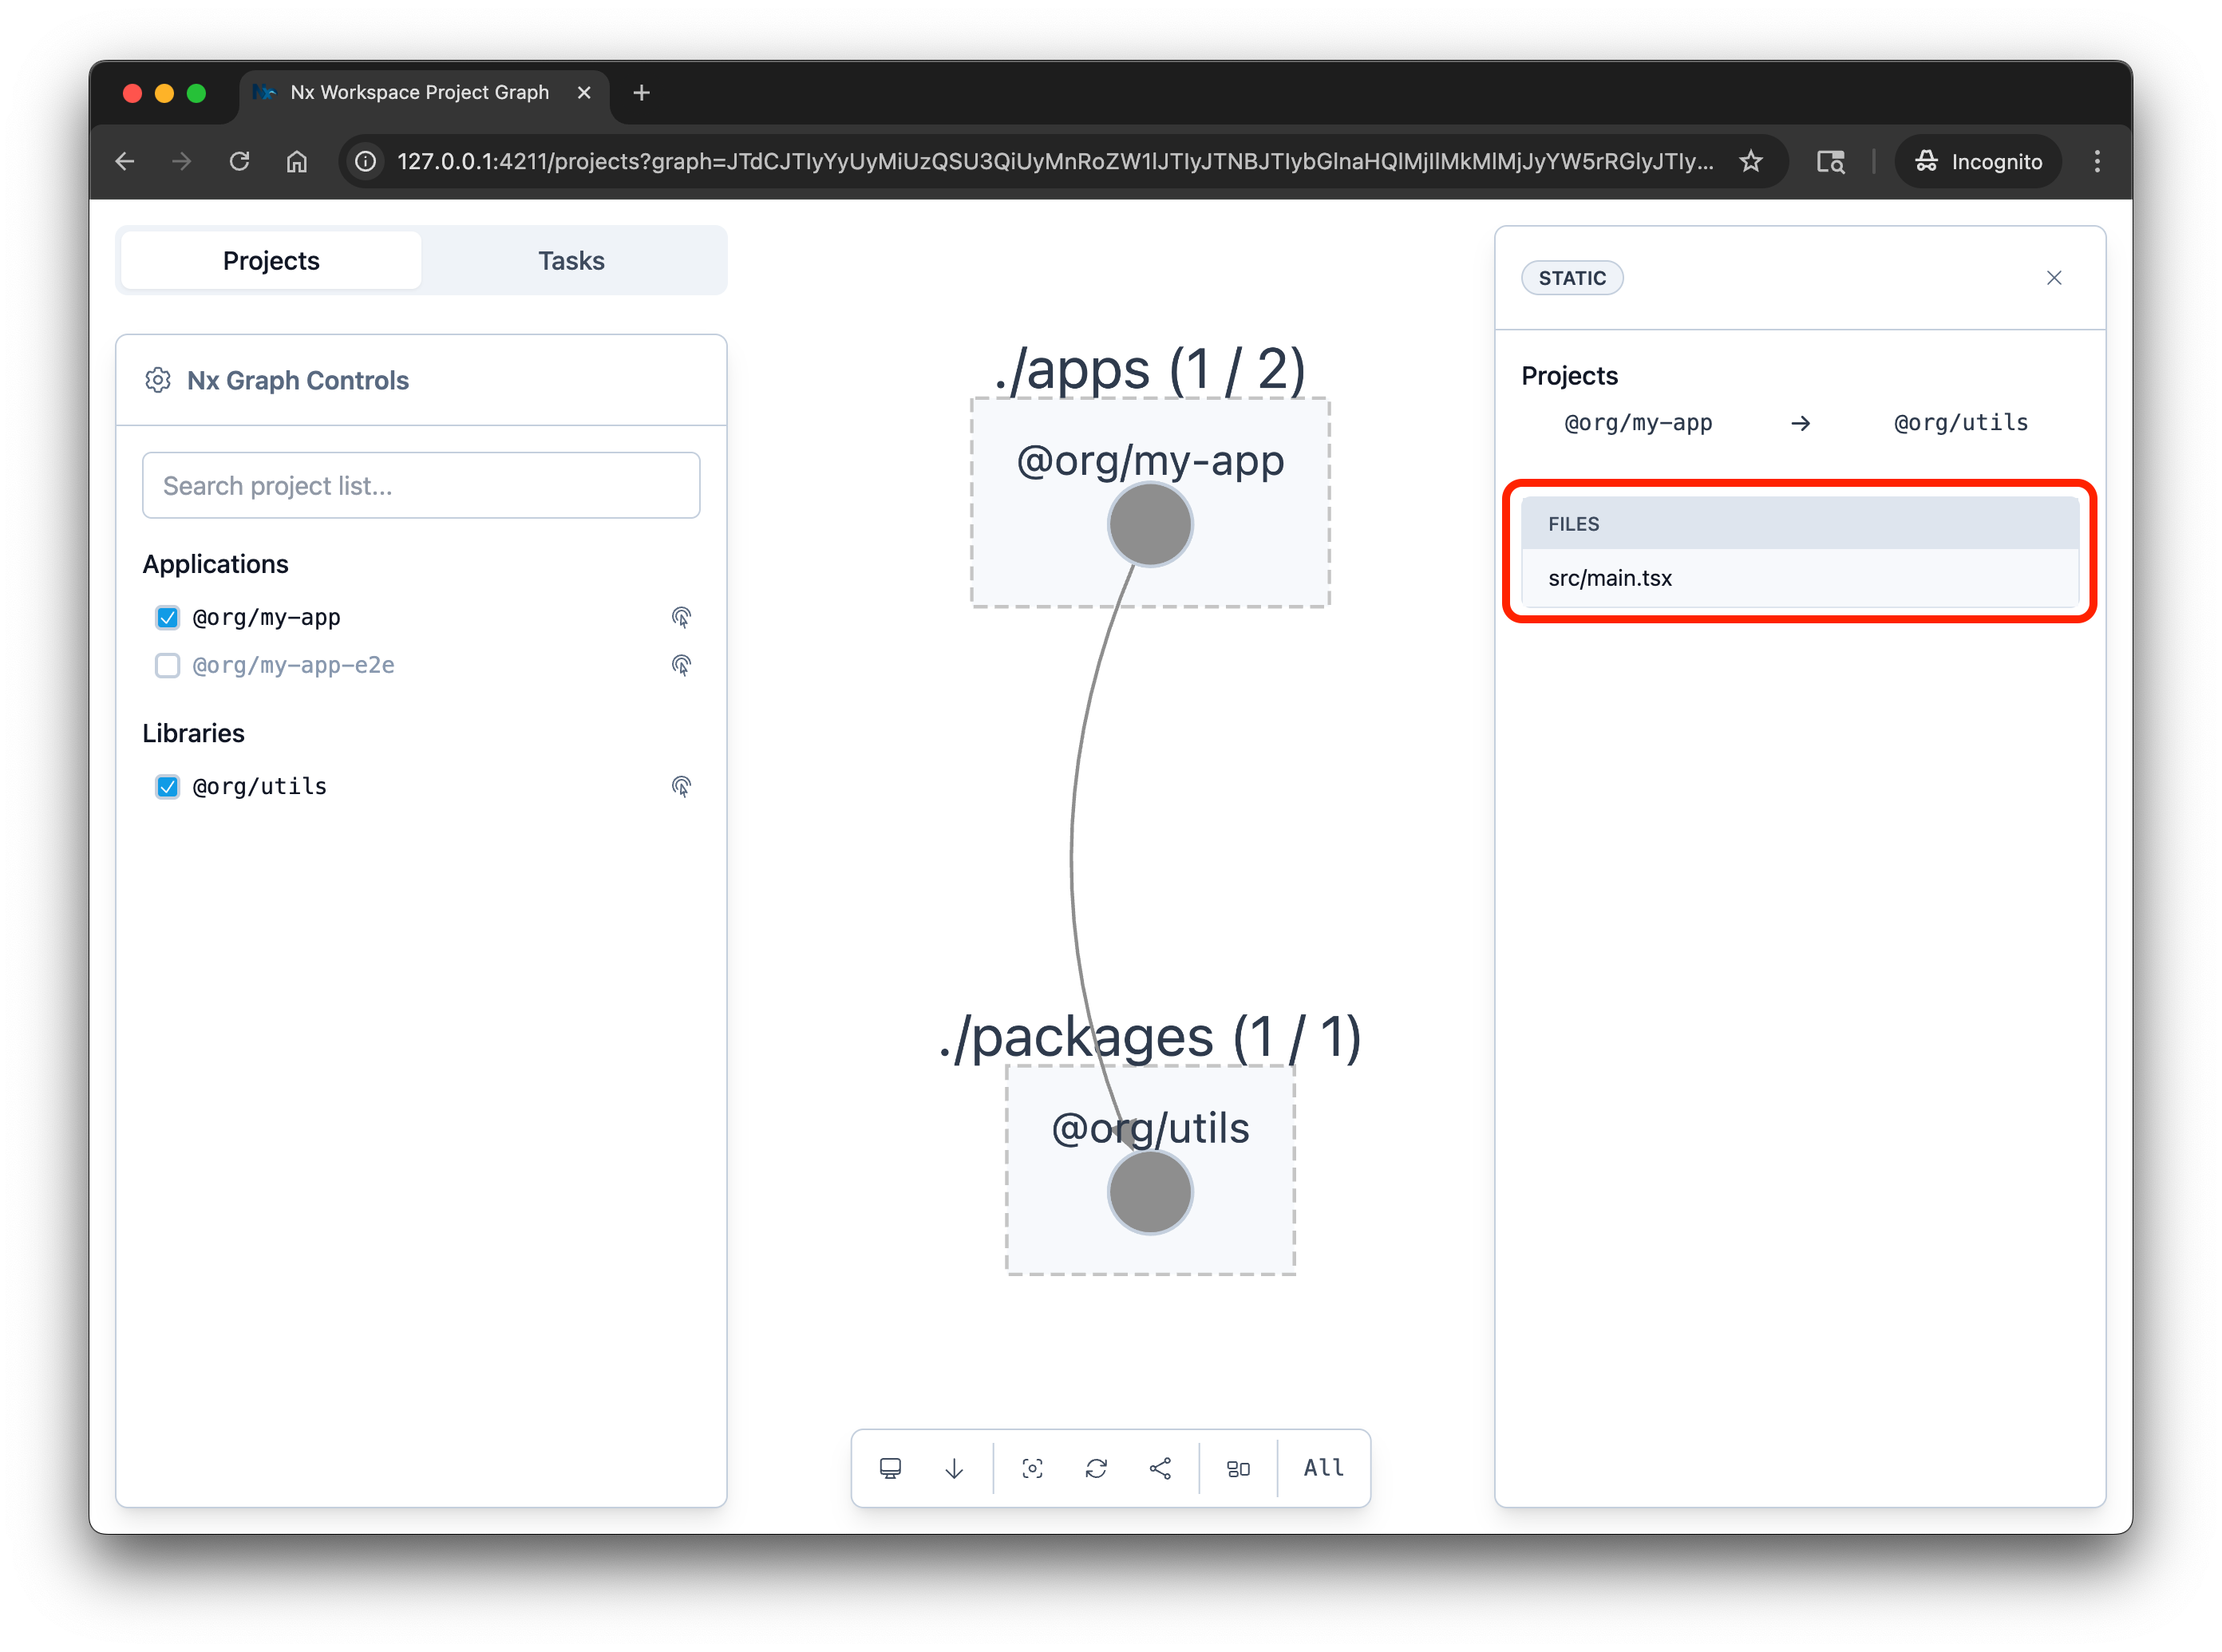The image size is (2222, 1652).
Task: Focus the @org/utils project
Action: pos(681,786)
